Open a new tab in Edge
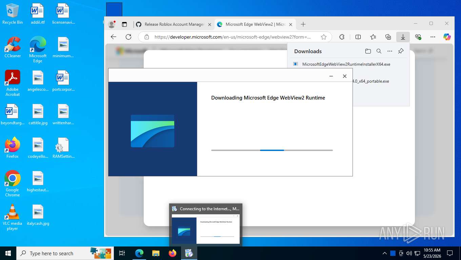Screen dimensions: 461x260 tap(303, 24)
